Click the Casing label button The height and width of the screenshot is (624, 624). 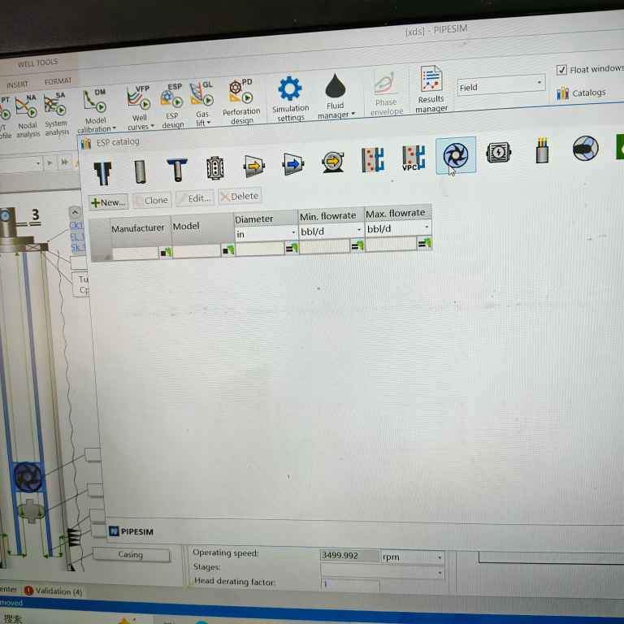click(x=131, y=555)
